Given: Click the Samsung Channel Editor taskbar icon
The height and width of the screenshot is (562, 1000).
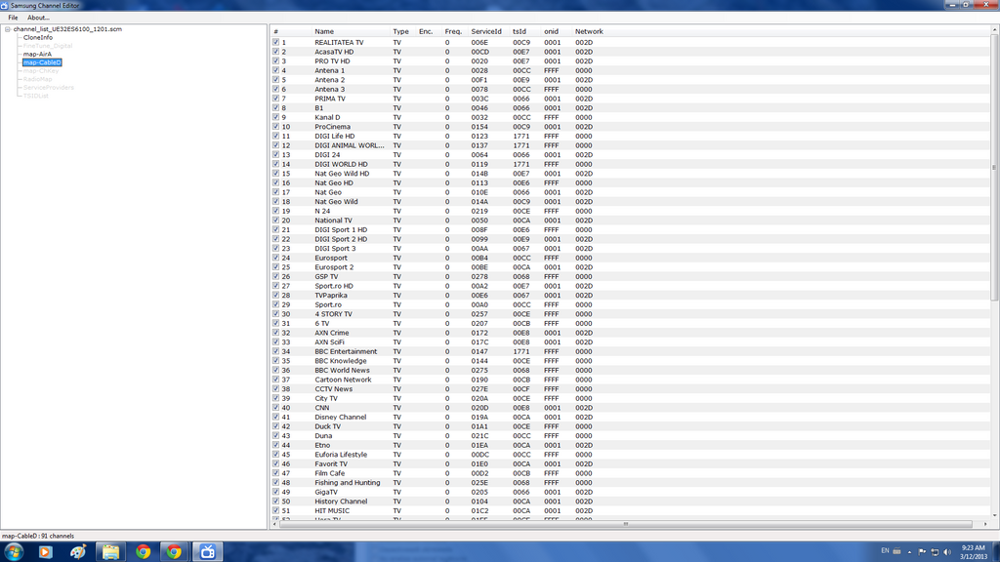Looking at the screenshot, I should coord(207,551).
